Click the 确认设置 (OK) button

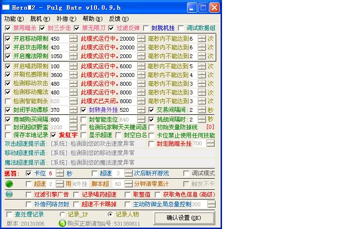click(183, 218)
